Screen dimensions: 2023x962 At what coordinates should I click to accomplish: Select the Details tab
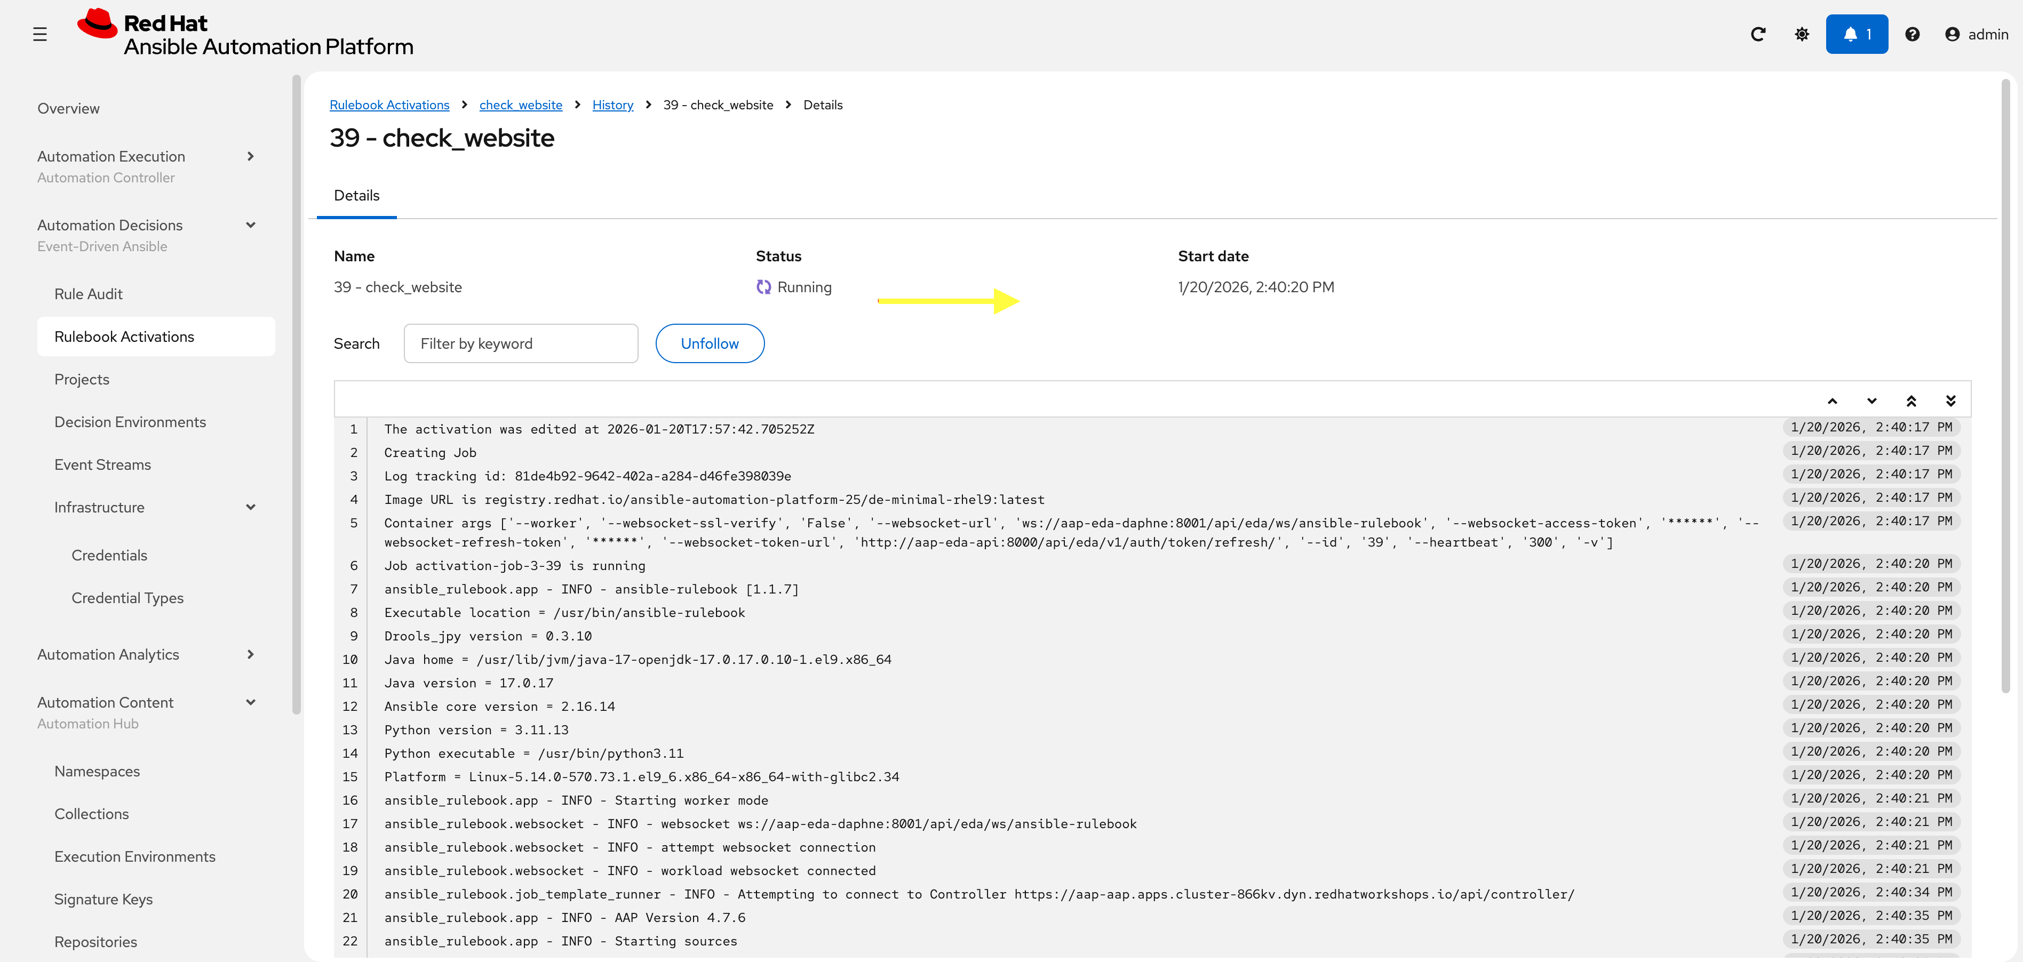pyautogui.click(x=356, y=195)
